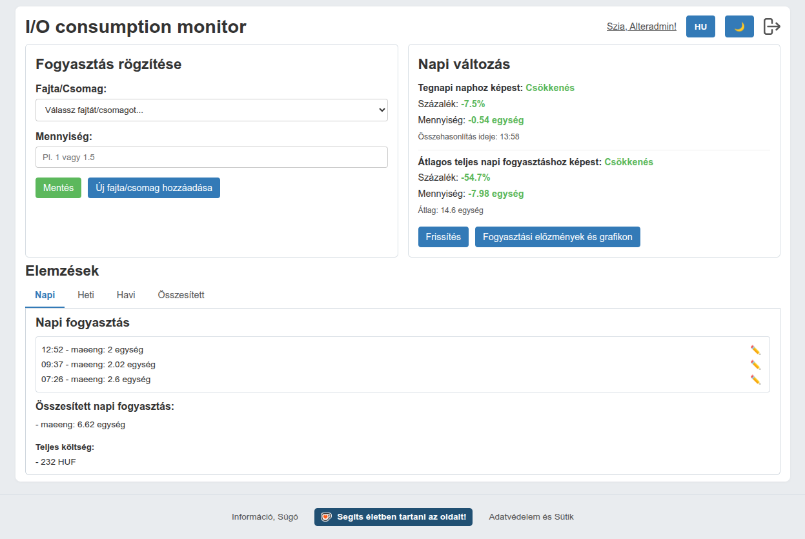Click Új fajta/csomag hozzáadása button

click(x=154, y=188)
